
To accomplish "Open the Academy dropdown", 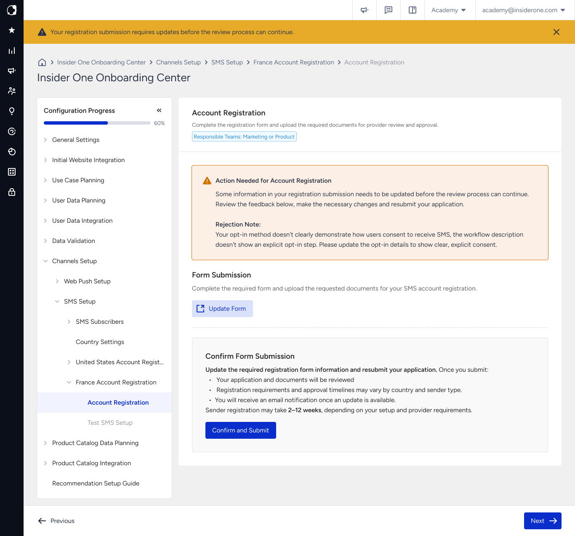I will coord(449,10).
